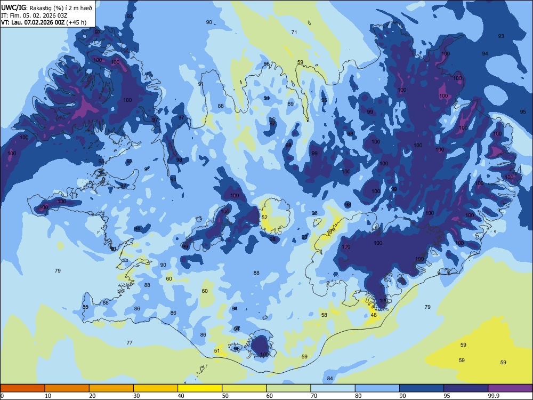533x400 pixels.
Task: Click the dark orange 0–10 legend swatch
Action: coord(23,388)
